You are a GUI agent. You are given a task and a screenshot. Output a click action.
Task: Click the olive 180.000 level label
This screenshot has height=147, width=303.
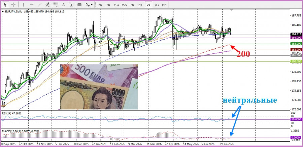[x=296, y=61]
